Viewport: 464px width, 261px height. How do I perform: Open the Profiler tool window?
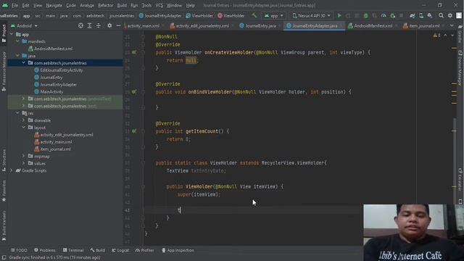pyautogui.click(x=145, y=250)
